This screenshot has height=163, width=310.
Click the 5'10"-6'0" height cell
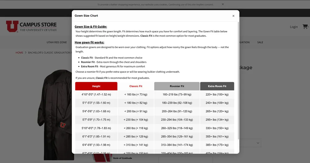pos(96,128)
